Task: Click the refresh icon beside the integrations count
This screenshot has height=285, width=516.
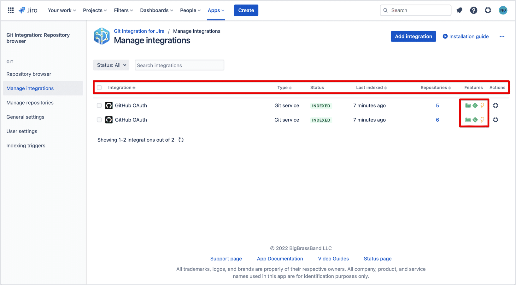Action: coord(181,140)
